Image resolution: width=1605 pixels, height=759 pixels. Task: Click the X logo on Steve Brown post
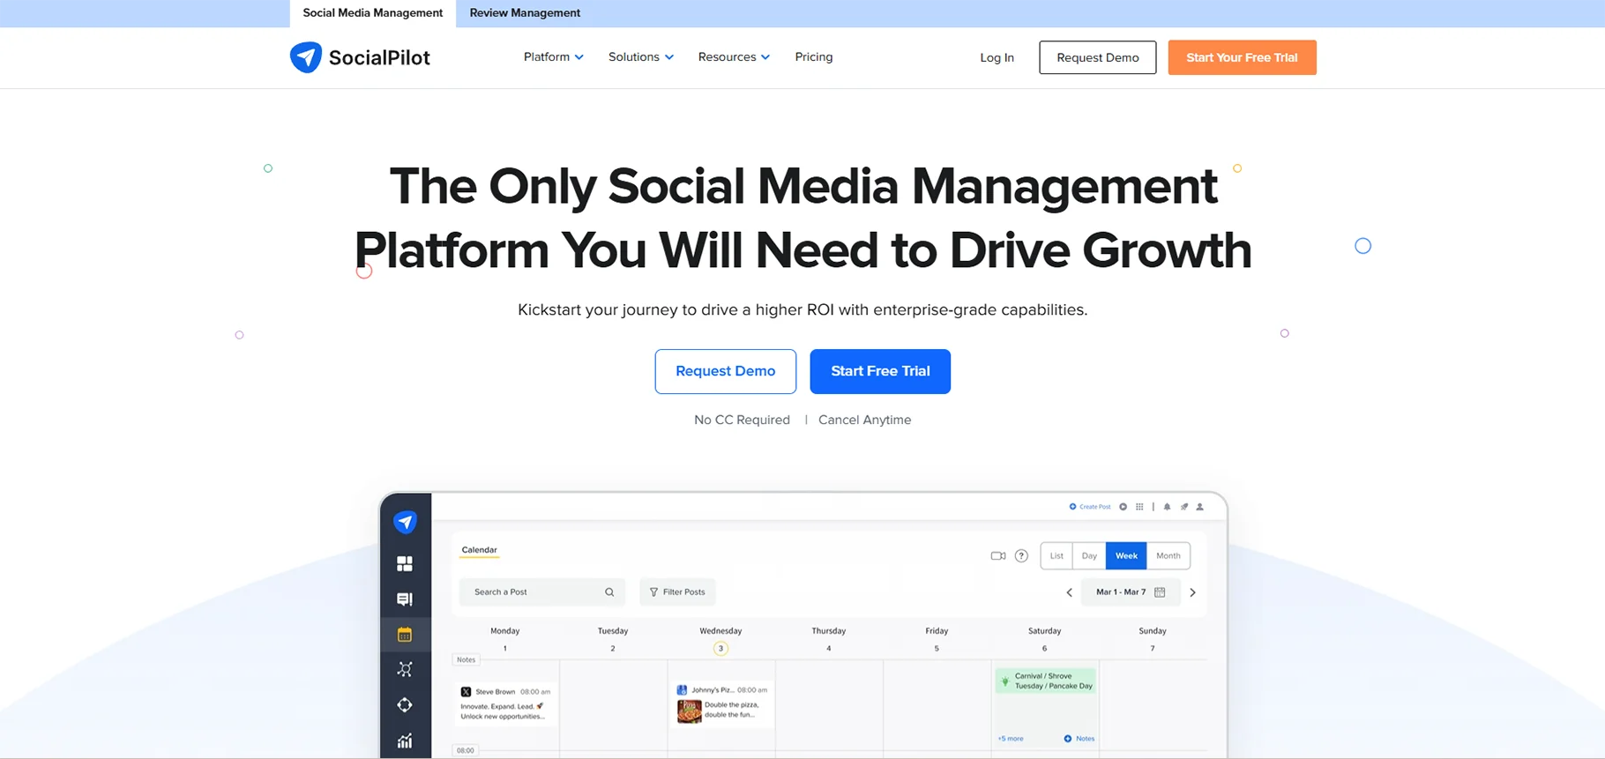[x=466, y=692]
